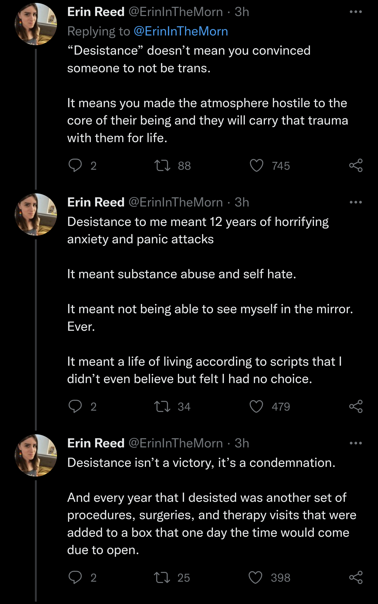Share the "substance abuse and self hate" tweet
The image size is (378, 604).
click(356, 406)
